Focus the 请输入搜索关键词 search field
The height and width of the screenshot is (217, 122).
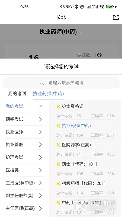[61, 83]
